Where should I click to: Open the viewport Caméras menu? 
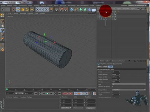click(15, 13)
